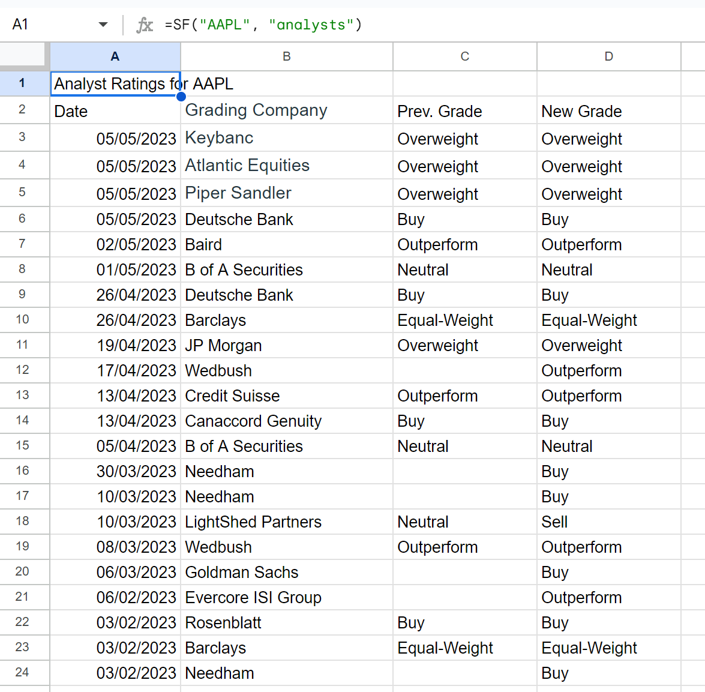The width and height of the screenshot is (705, 692).
Task: Click the Sell grade cell
Action: click(609, 522)
